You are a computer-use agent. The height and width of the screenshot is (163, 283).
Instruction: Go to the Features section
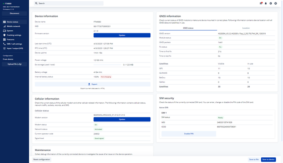click(11, 40)
